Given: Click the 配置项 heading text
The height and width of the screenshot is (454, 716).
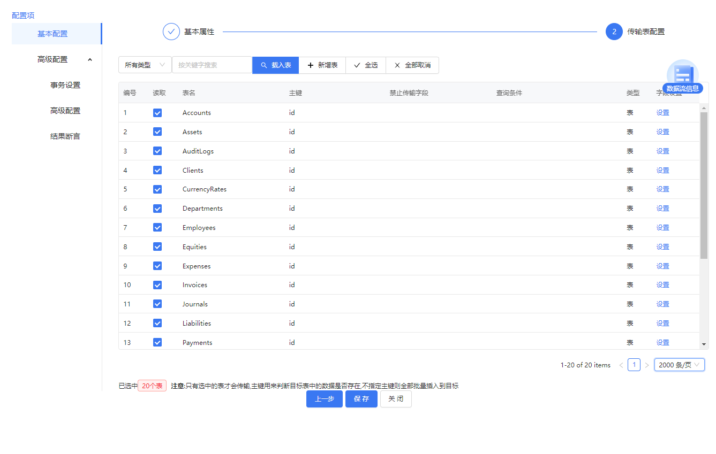Looking at the screenshot, I should (x=23, y=16).
